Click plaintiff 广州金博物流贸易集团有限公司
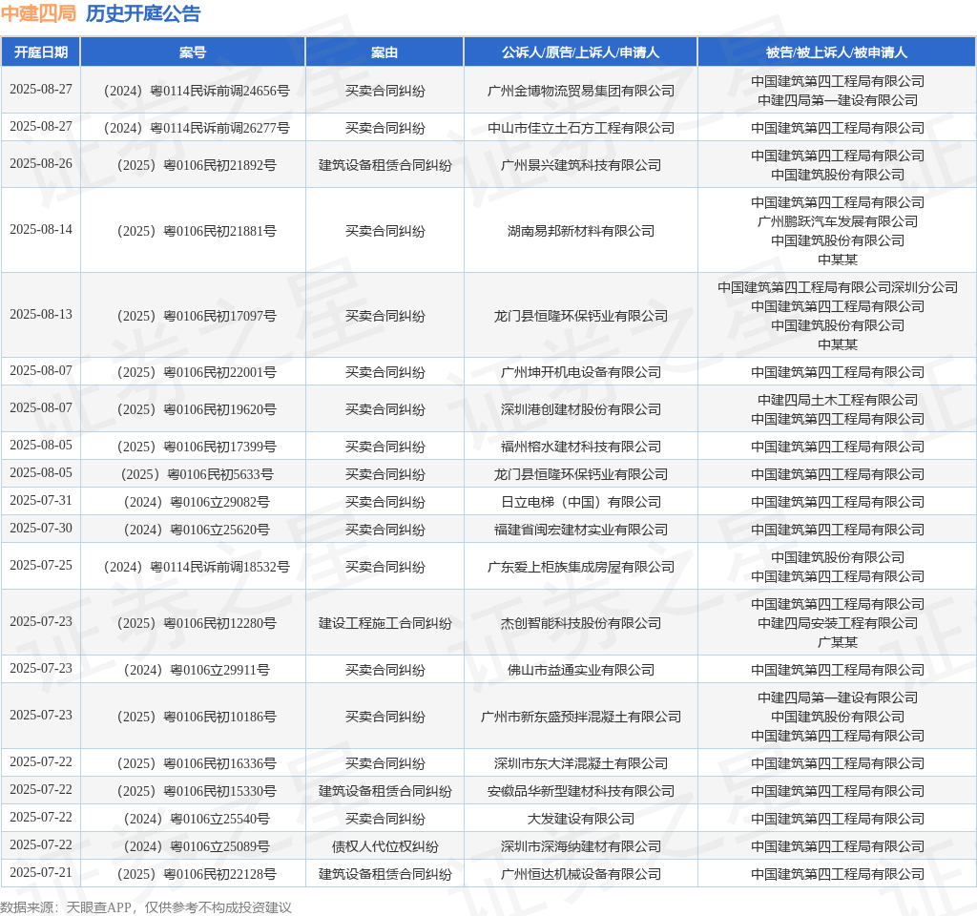 581,91
